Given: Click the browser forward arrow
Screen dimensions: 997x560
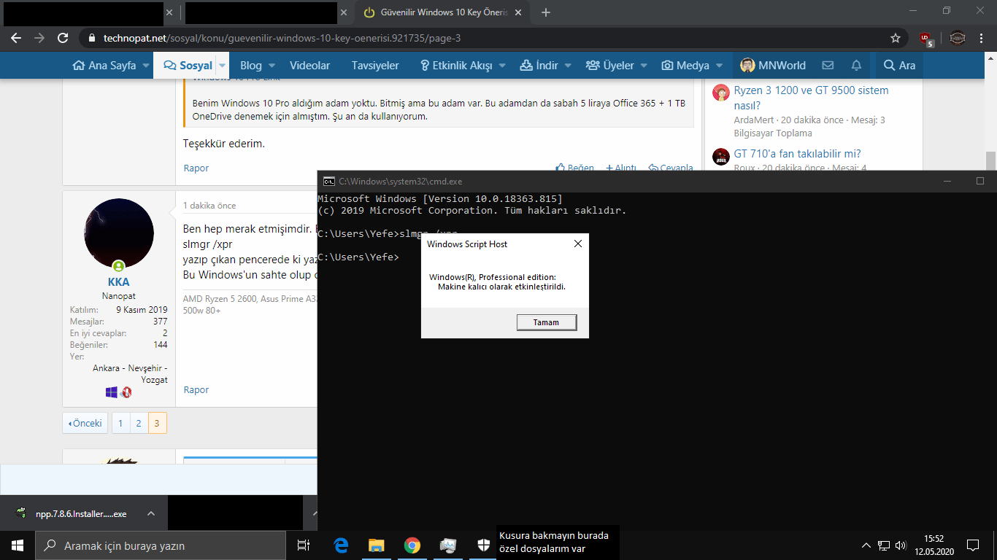Looking at the screenshot, I should 39,38.
